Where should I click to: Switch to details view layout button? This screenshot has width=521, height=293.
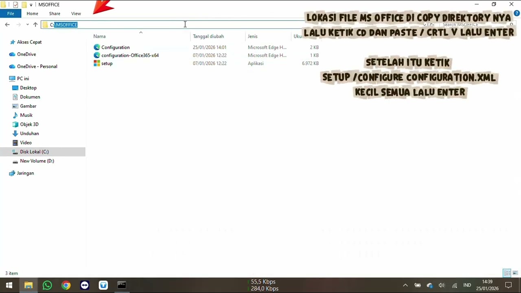click(x=507, y=273)
